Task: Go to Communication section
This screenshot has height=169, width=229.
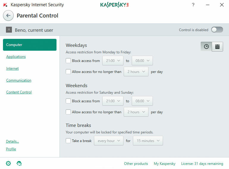Action: pyautogui.click(x=19, y=80)
